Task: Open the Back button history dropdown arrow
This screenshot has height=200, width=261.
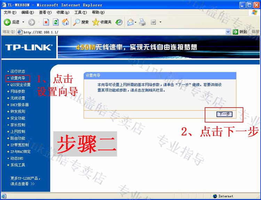Action: 23,22
